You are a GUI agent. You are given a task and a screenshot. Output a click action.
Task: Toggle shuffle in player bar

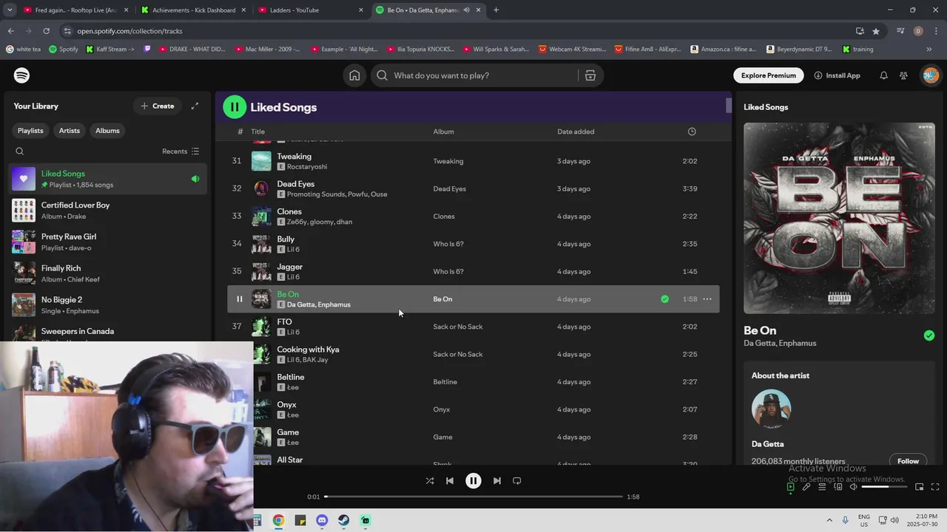pyautogui.click(x=430, y=481)
